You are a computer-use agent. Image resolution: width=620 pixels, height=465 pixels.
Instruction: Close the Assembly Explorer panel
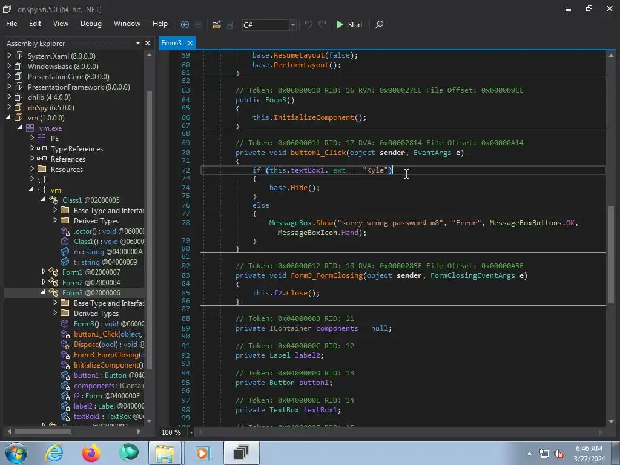[148, 43]
